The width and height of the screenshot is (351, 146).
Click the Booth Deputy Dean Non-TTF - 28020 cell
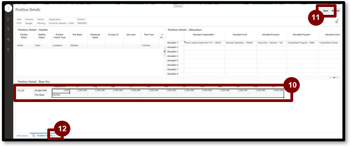204,42
